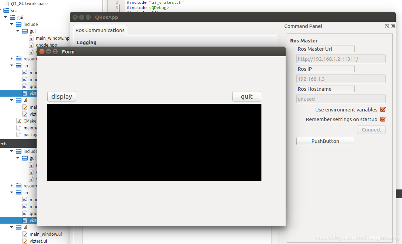
Task: Select the QT_GUI.workspace file icon
Action: pos(6,3)
